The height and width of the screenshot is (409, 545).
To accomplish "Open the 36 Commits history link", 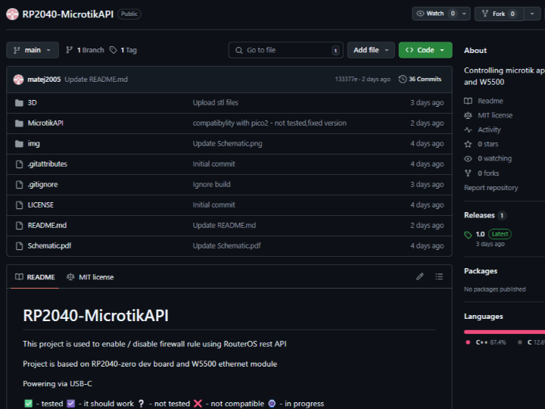I will pos(420,80).
